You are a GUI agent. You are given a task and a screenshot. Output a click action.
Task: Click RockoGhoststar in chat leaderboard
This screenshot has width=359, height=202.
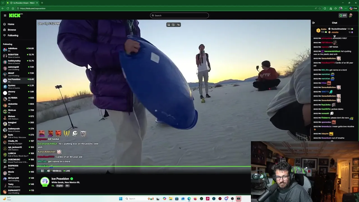[x=339, y=29]
